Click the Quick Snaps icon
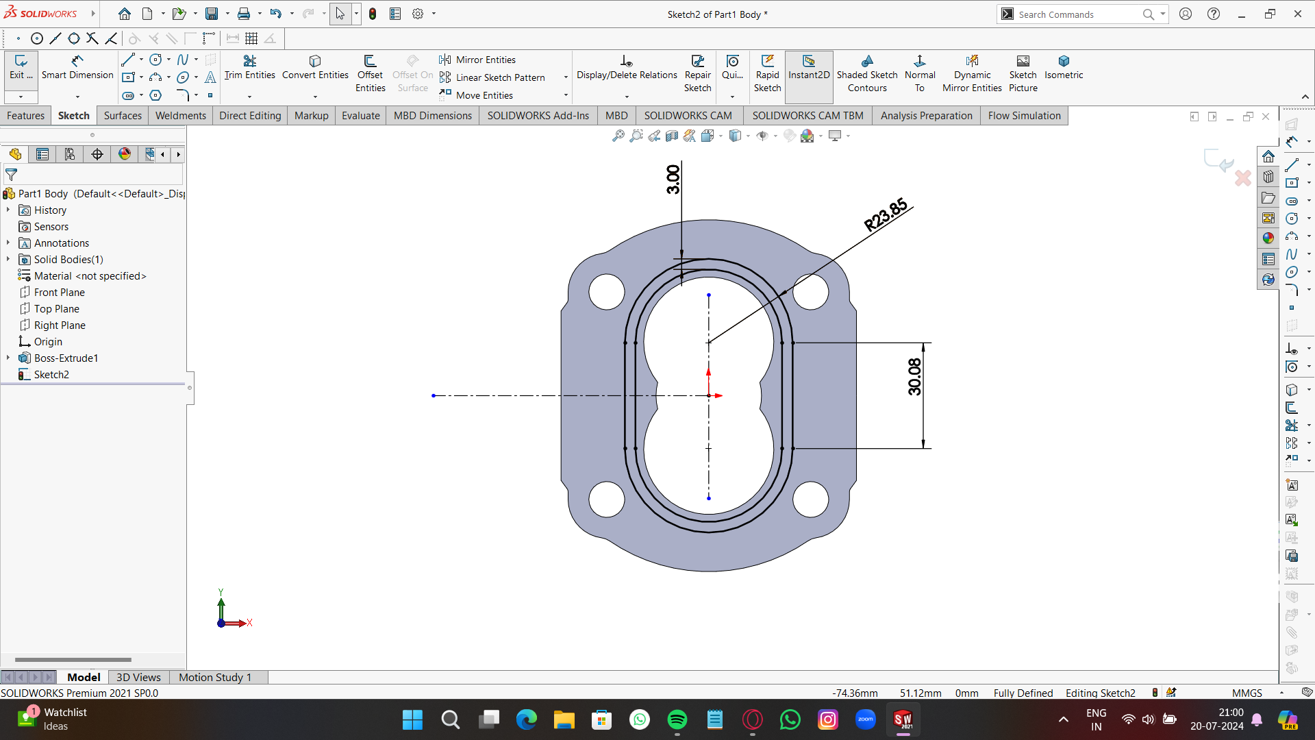This screenshot has height=740, width=1315. (x=732, y=67)
